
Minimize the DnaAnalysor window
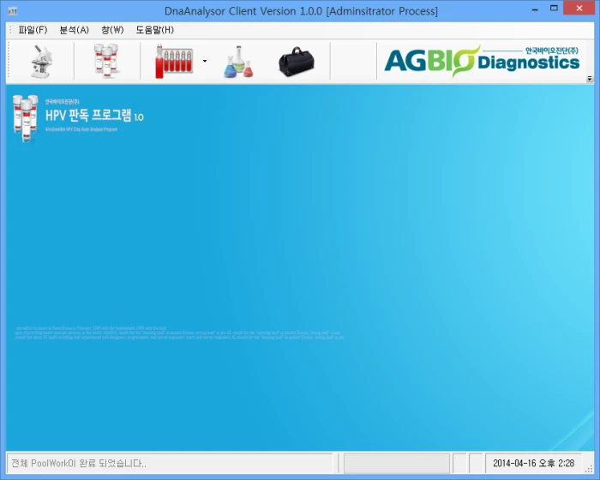click(x=535, y=9)
